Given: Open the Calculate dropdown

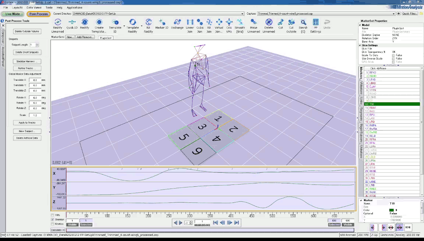Looking at the screenshot, I should [x=58, y=230].
